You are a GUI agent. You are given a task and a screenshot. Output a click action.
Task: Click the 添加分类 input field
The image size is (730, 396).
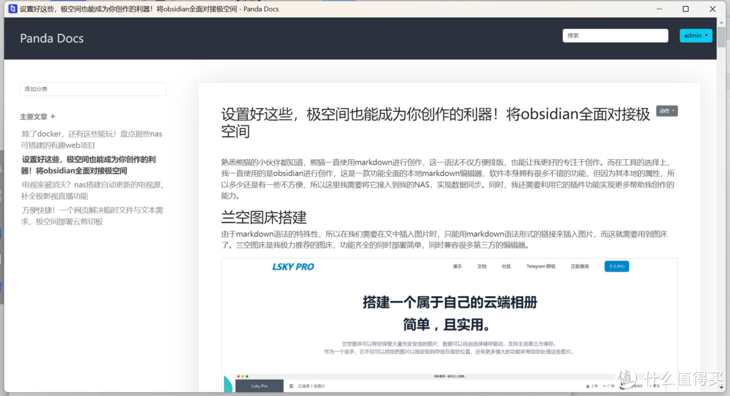(93, 88)
